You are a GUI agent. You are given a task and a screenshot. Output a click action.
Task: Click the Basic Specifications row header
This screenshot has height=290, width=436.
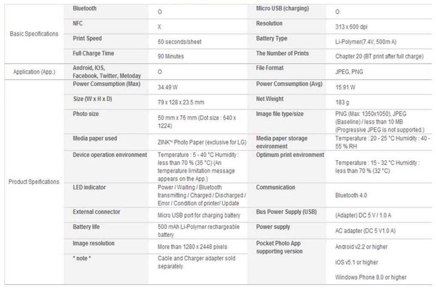[x=34, y=34]
